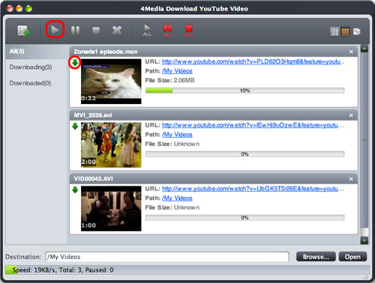375x283 pixels.
Task: Open the cat thumbnail of Zonaria1 episode.mov
Action: click(x=111, y=82)
